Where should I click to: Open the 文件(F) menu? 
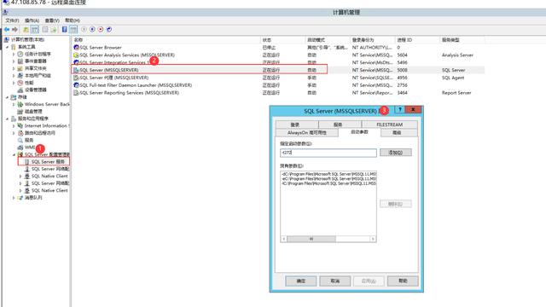pyautogui.click(x=12, y=20)
